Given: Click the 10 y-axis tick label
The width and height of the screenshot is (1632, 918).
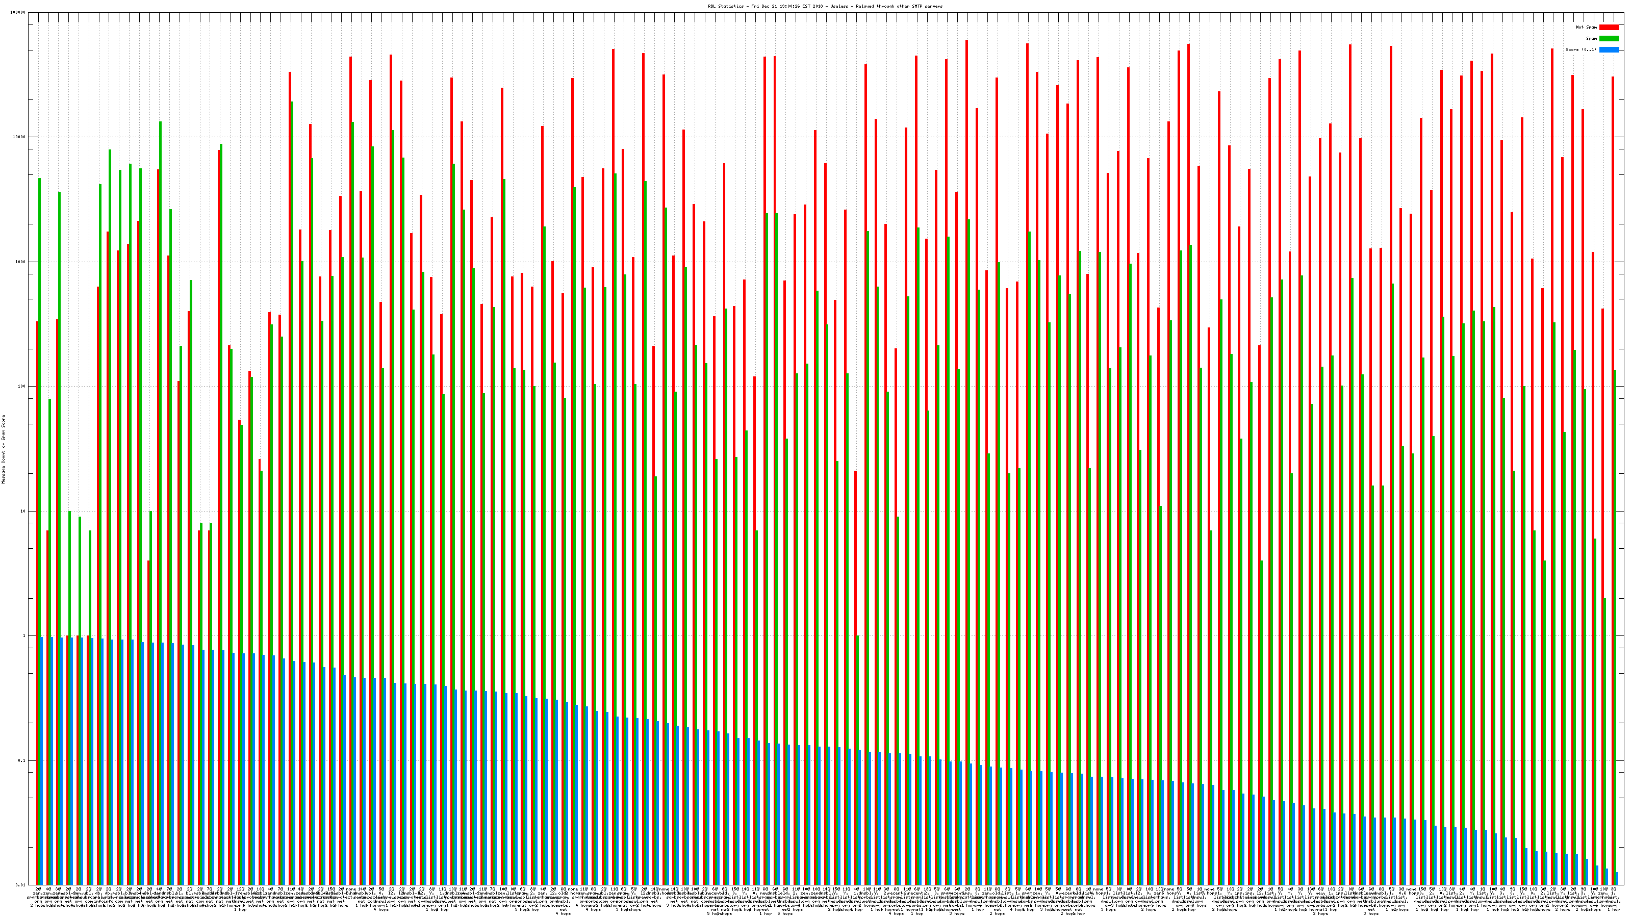Looking at the screenshot, I should click(x=23, y=511).
